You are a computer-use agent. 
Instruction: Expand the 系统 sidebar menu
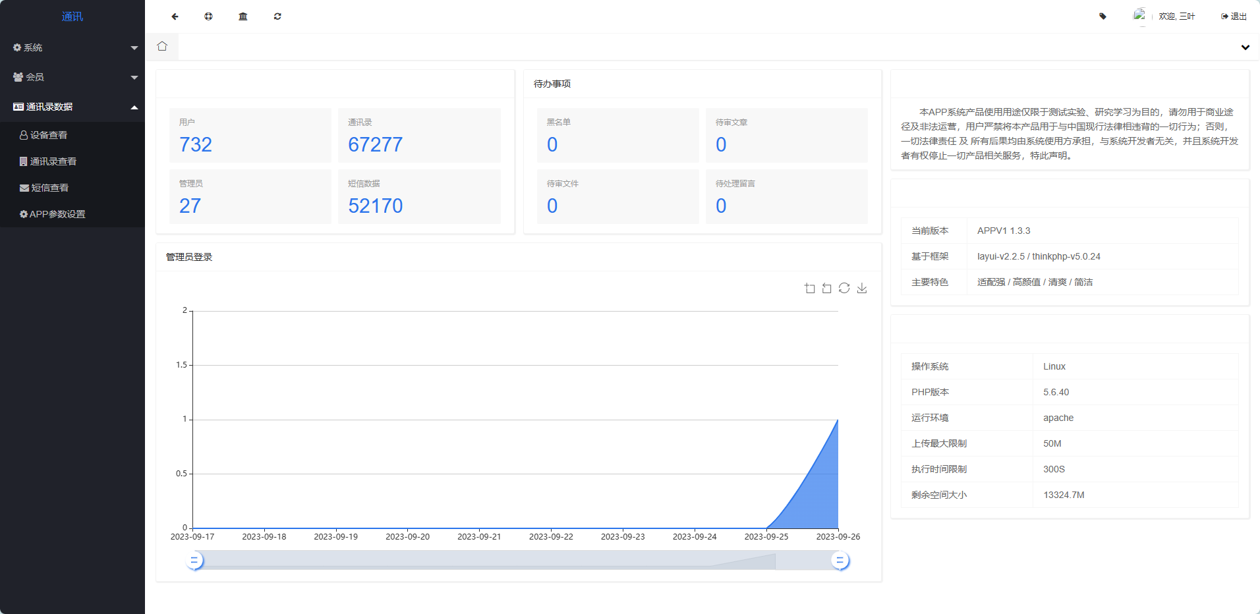click(x=72, y=47)
